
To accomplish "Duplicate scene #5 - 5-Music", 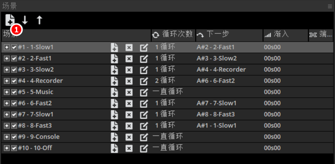I will (x=114, y=92).
